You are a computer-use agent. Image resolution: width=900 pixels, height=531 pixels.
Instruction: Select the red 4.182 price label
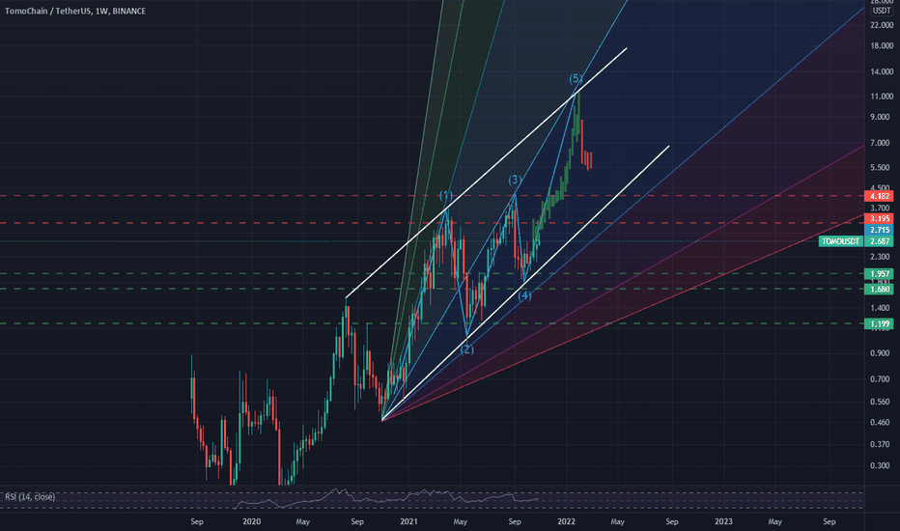(x=879, y=196)
